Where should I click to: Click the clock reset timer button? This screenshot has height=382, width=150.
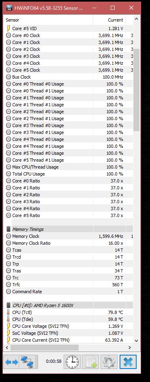pos(72,362)
